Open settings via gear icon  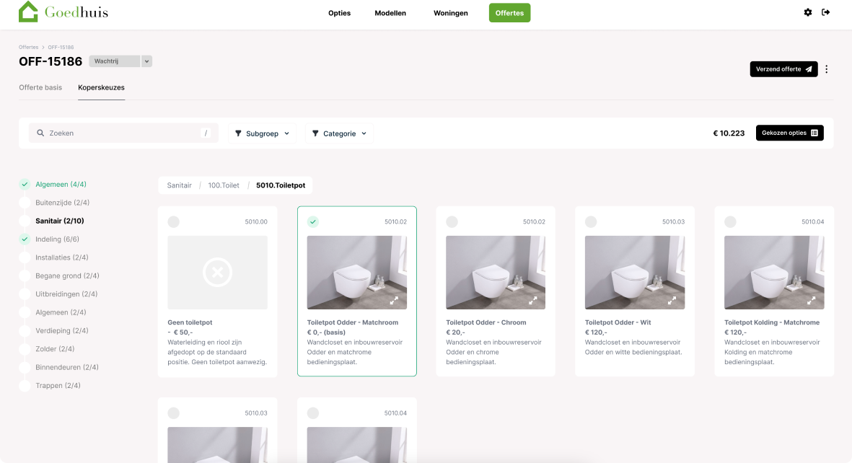(x=808, y=12)
